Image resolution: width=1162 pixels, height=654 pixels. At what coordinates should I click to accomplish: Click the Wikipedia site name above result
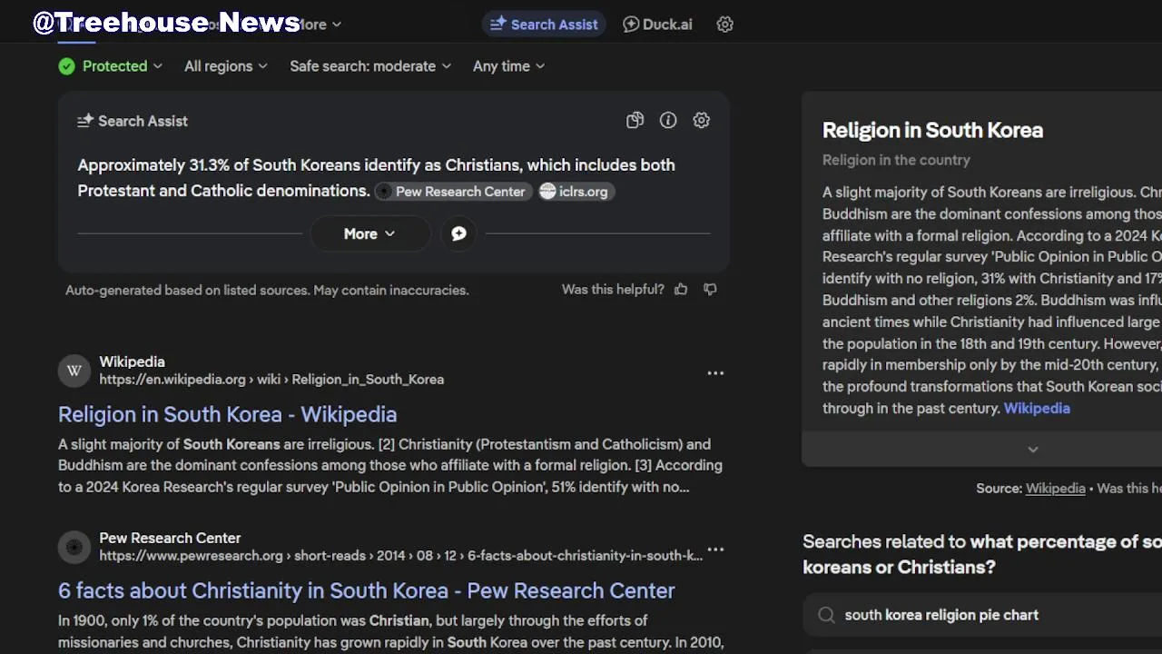(x=132, y=362)
